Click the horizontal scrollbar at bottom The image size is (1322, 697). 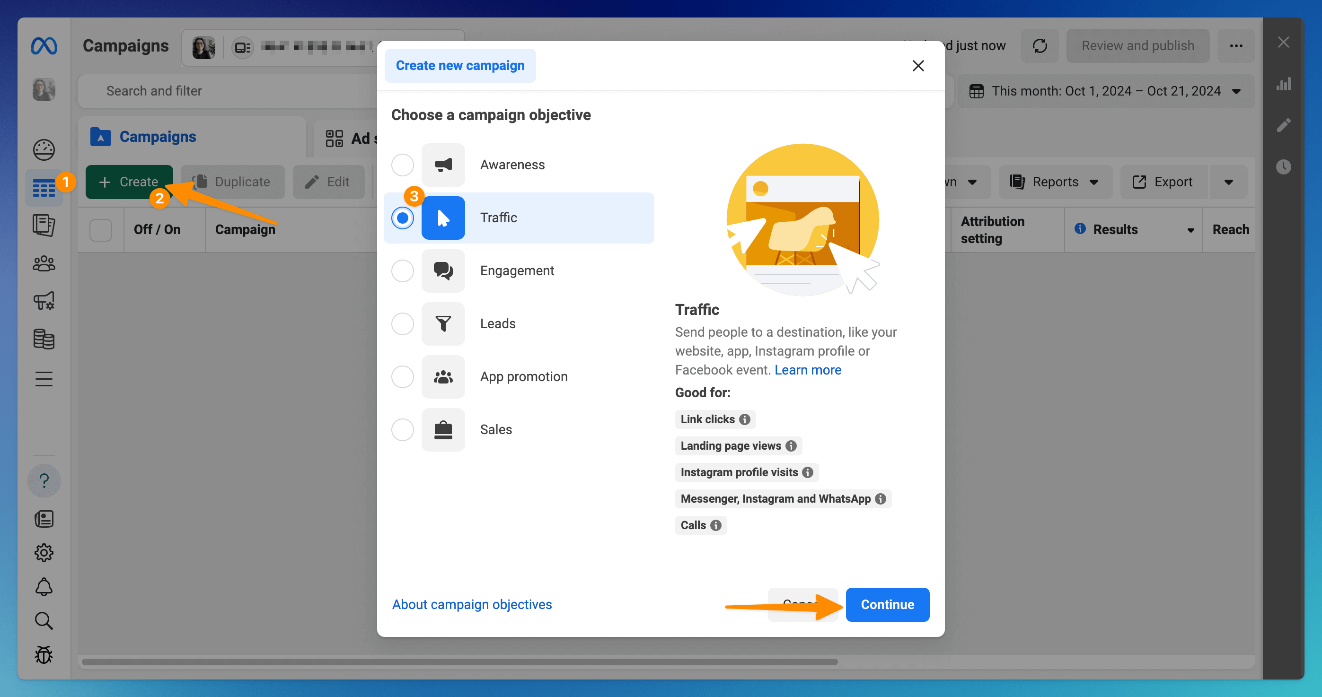tap(459, 662)
